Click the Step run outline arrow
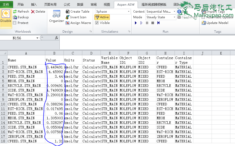Image resolution: width=235 pixels, height=146 pixels. [x=141, y=23]
